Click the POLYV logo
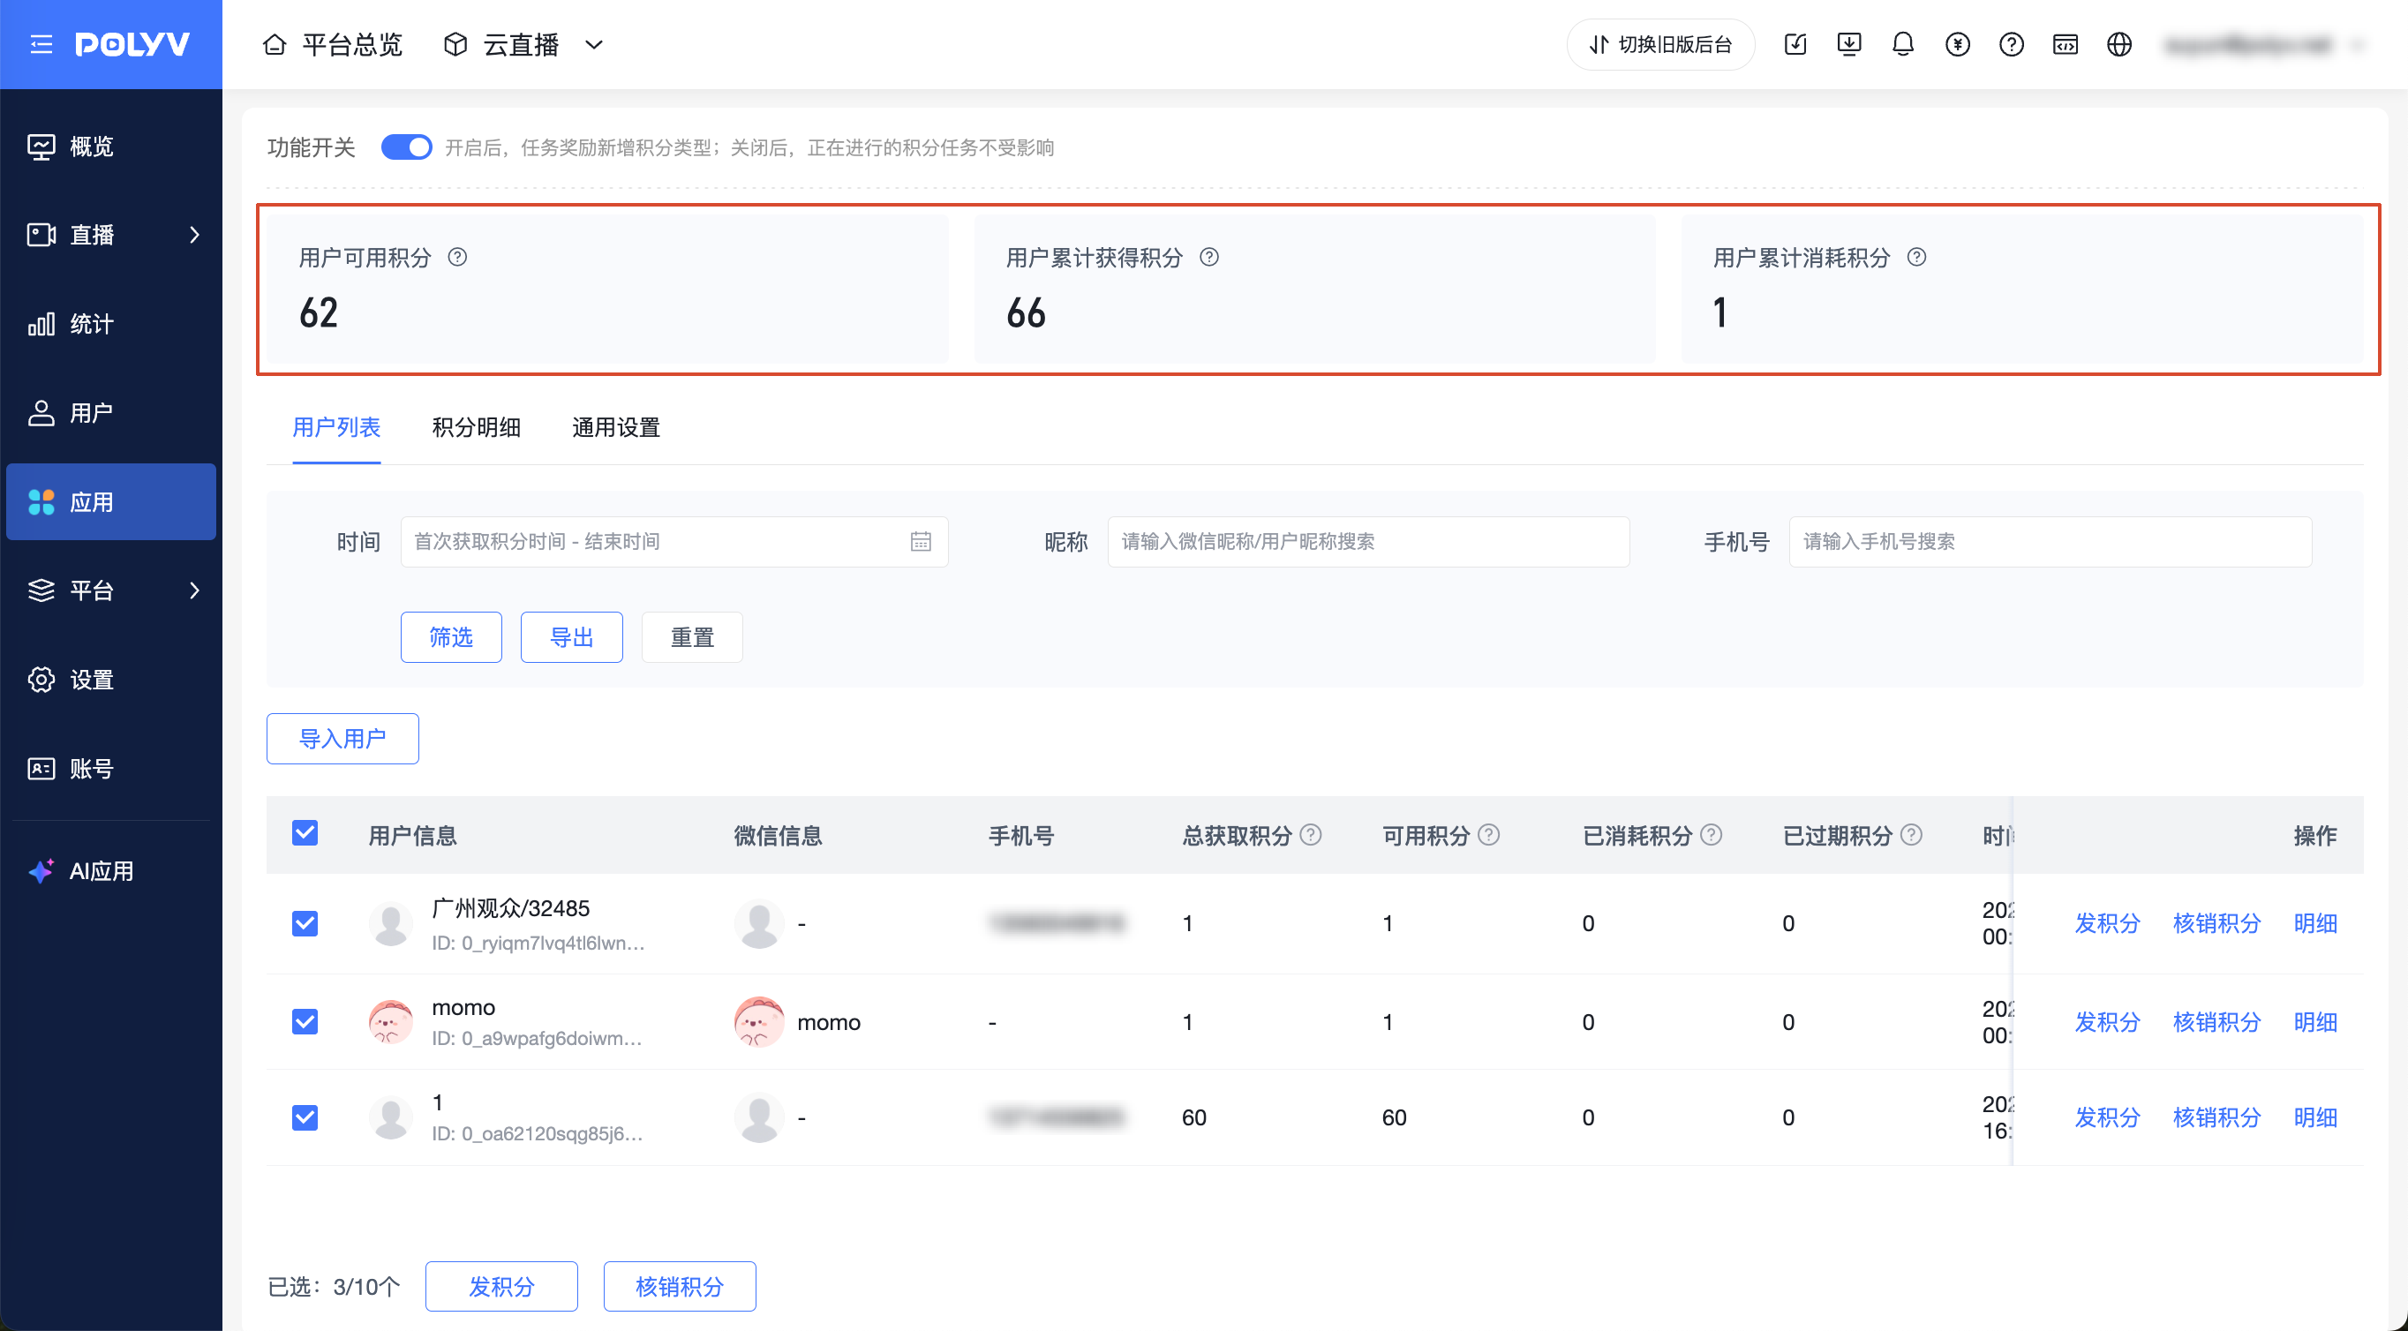The height and width of the screenshot is (1331, 2408). [x=132, y=44]
